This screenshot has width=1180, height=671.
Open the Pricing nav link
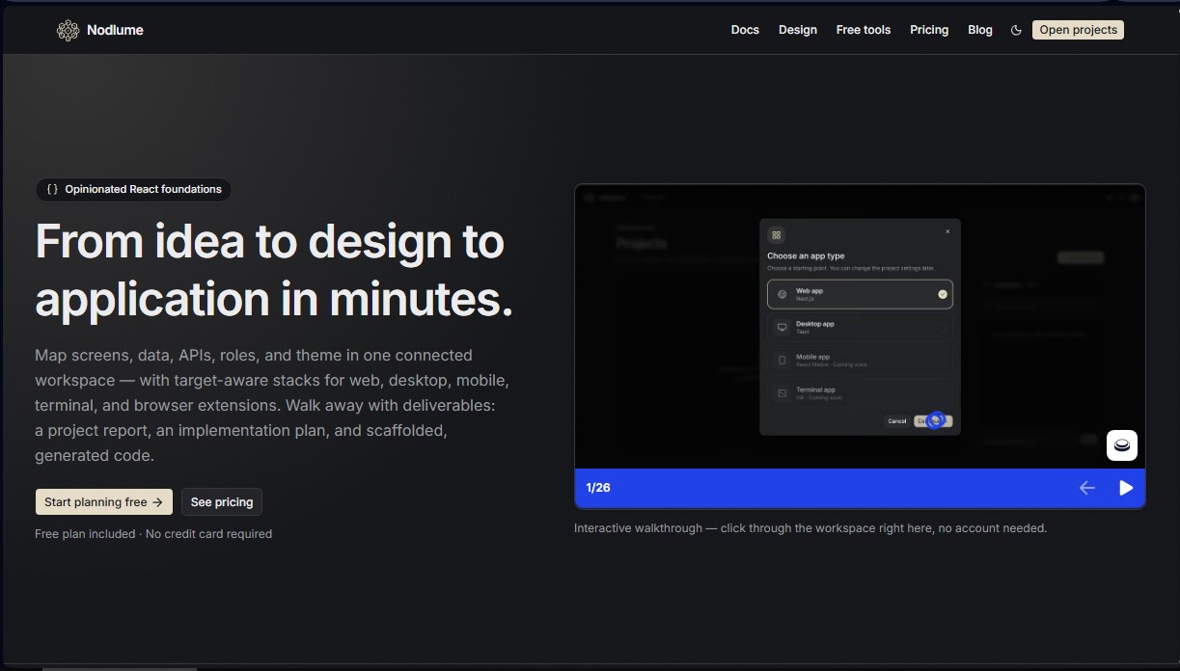pyautogui.click(x=929, y=30)
